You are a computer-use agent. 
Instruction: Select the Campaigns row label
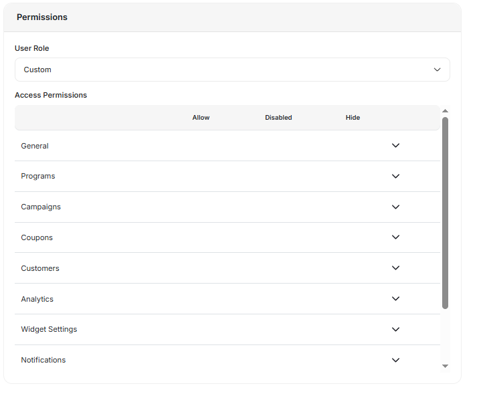click(x=41, y=207)
